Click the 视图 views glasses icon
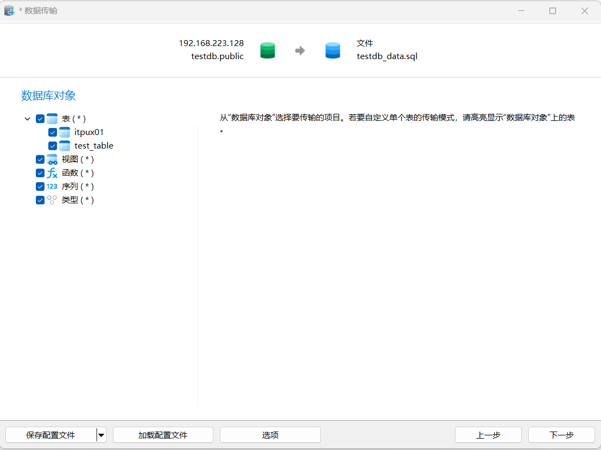Screen dimensions: 601x450 pos(52,159)
